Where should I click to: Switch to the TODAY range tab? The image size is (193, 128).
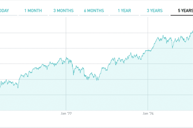coord(4,11)
